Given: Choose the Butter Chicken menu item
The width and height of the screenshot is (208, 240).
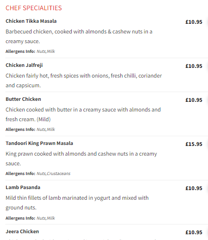Looking at the screenshot, I should [x=23, y=99].
